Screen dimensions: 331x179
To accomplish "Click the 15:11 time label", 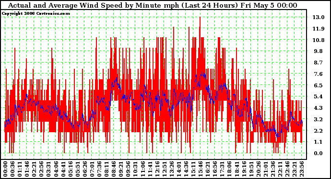I will coord(193,169).
